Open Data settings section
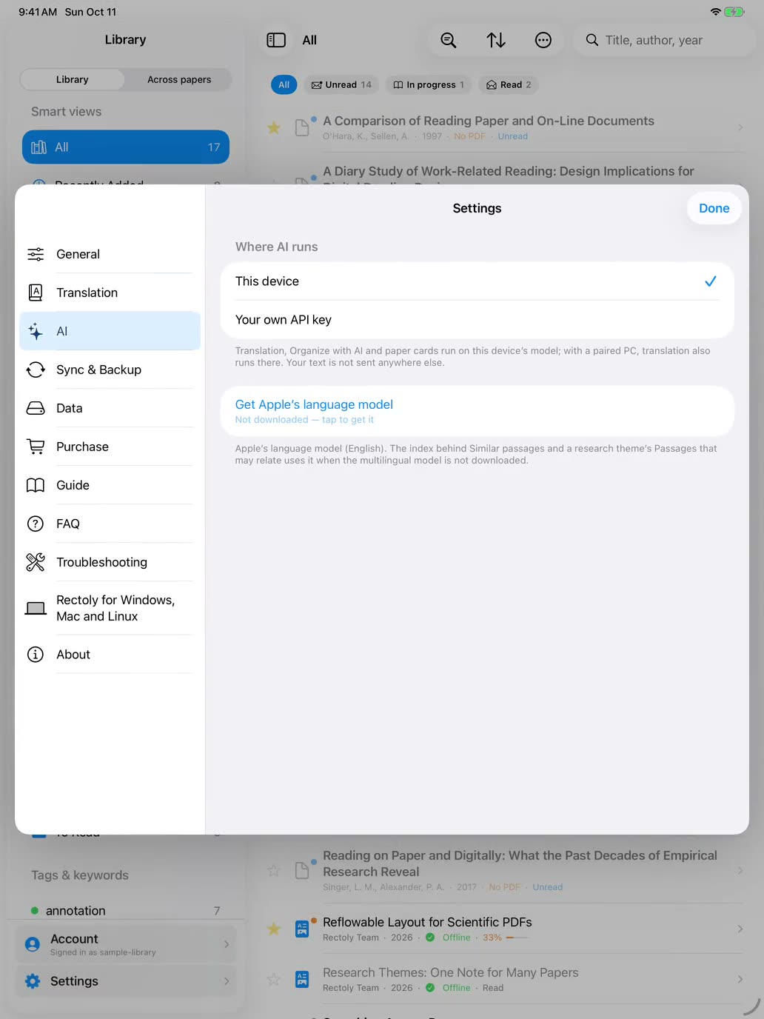Image resolution: width=764 pixels, height=1019 pixels. click(x=110, y=408)
